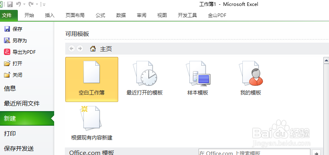The width and height of the screenshot is (329, 155).
Task: Open the Redo history dropdown arrow
Action: click(37, 4)
